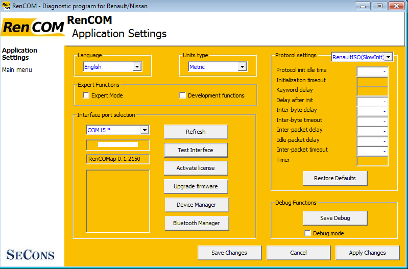Close the RenCOM window

pyautogui.click(x=396, y=6)
